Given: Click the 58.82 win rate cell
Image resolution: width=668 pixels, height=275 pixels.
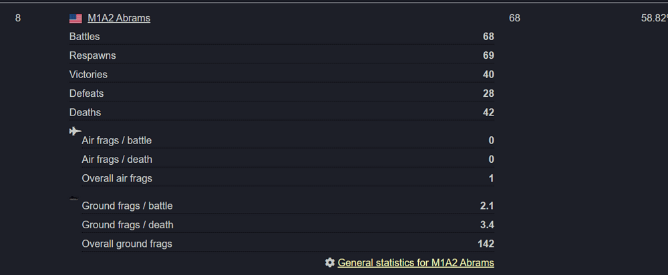Looking at the screenshot, I should point(655,18).
